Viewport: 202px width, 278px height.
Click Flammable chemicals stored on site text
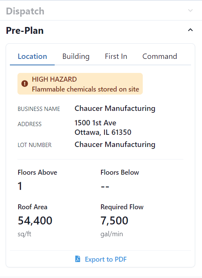pos(85,89)
